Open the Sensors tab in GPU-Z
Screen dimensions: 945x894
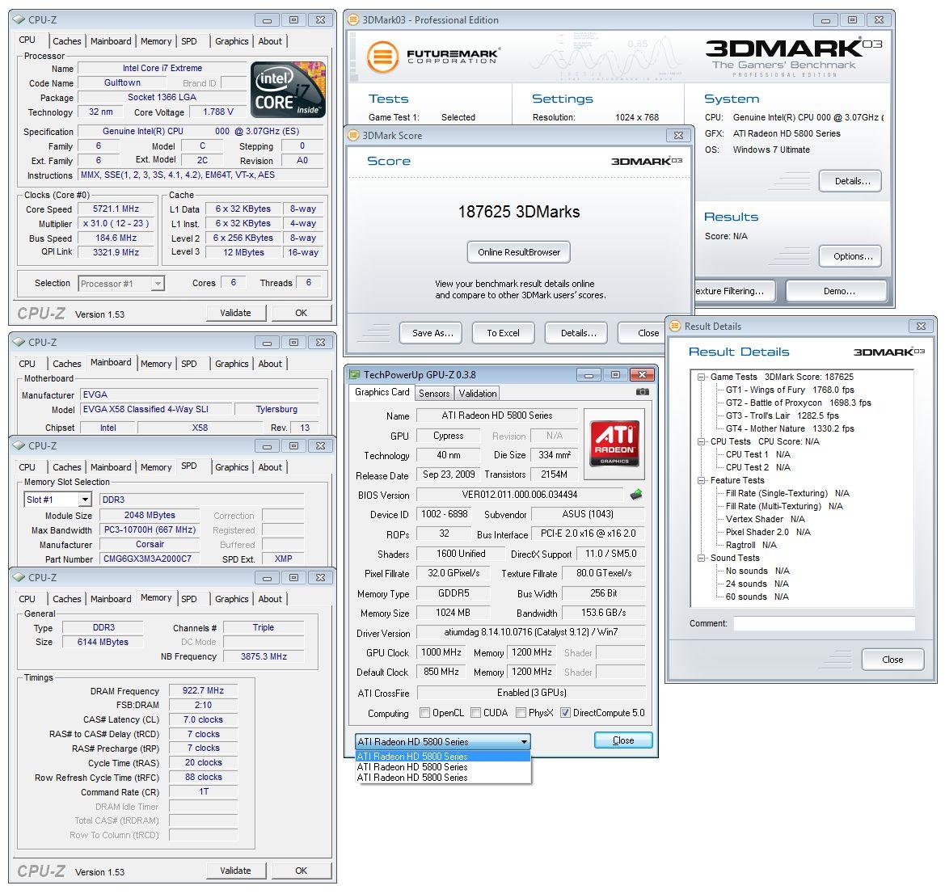434,393
